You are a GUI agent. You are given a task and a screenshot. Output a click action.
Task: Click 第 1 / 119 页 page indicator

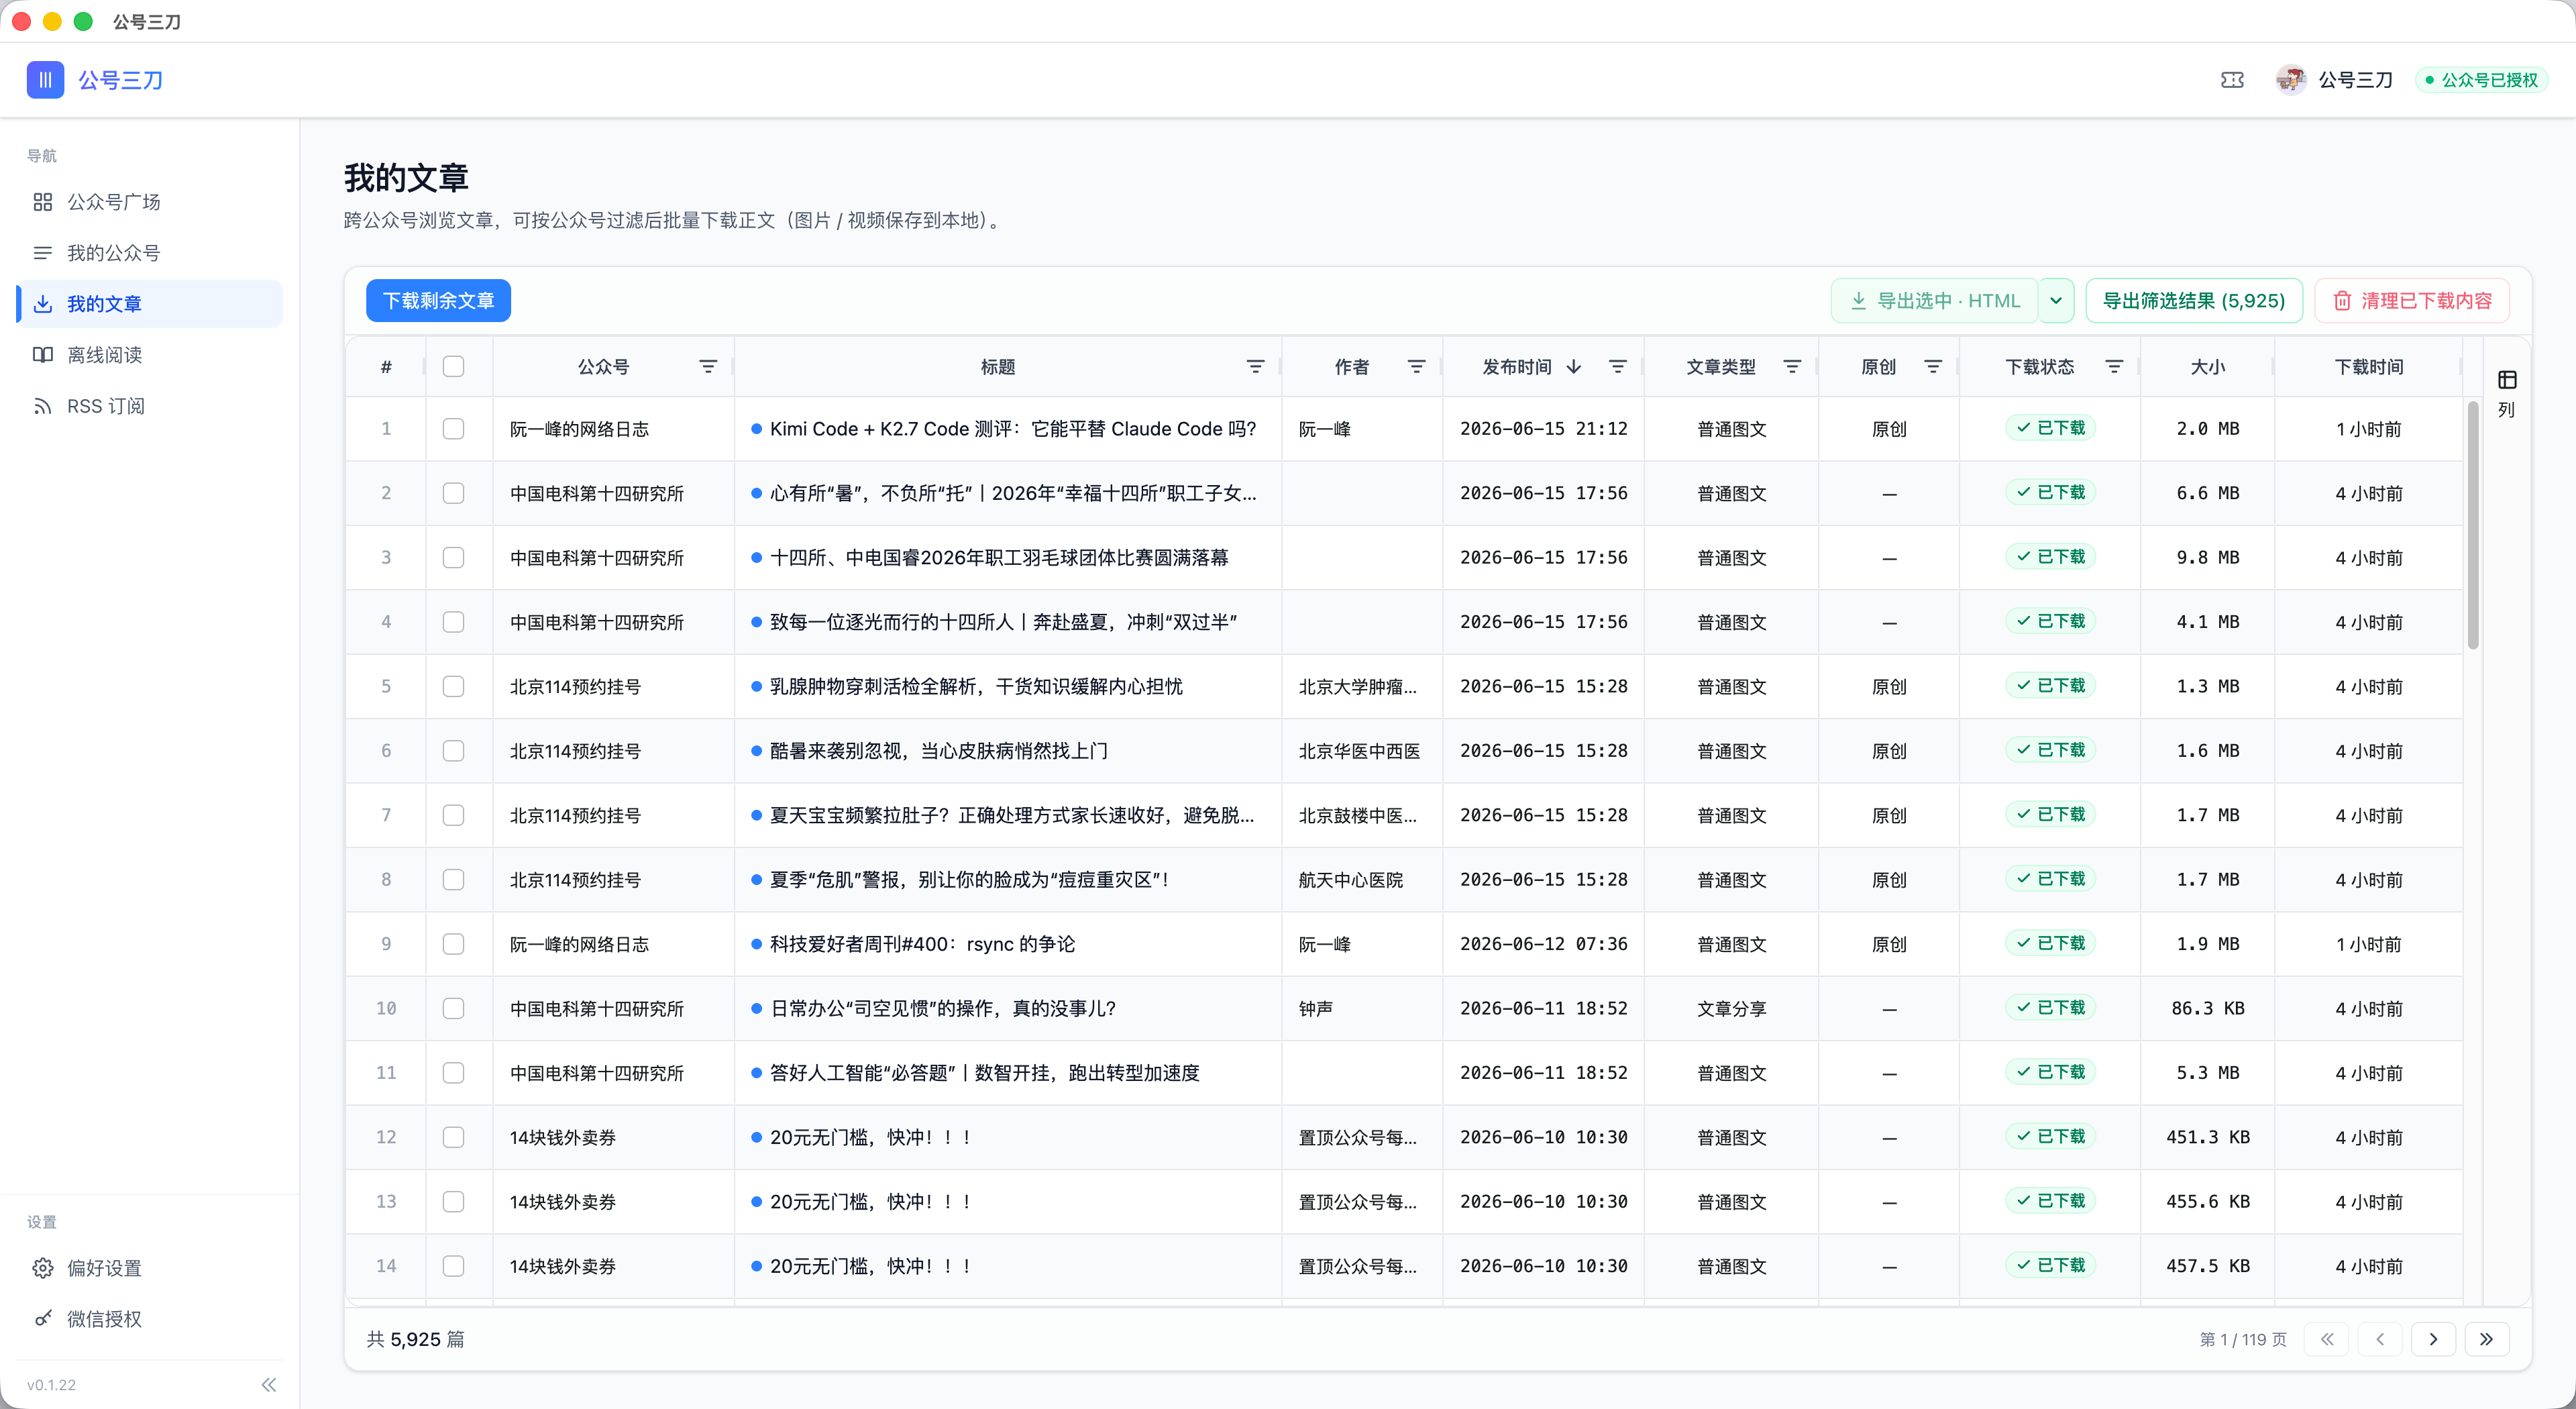coord(2243,1339)
